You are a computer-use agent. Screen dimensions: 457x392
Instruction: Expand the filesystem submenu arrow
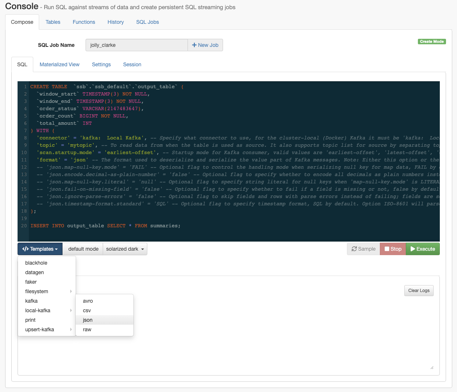pyautogui.click(x=71, y=291)
